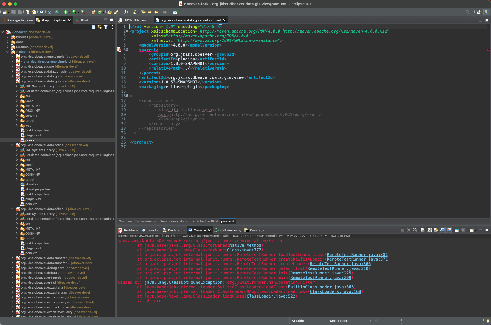This screenshot has height=325, width=491.
Task: Click the tip lightbulb icon in status bar
Action: [x=488, y=321]
